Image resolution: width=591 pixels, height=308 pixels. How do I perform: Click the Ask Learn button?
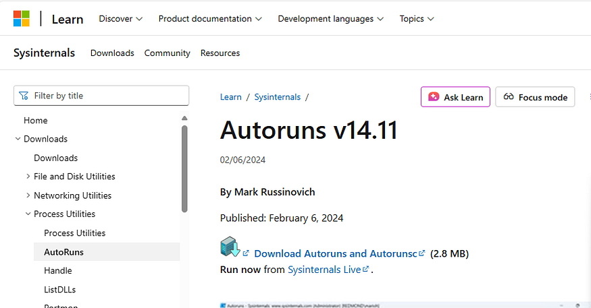point(455,96)
